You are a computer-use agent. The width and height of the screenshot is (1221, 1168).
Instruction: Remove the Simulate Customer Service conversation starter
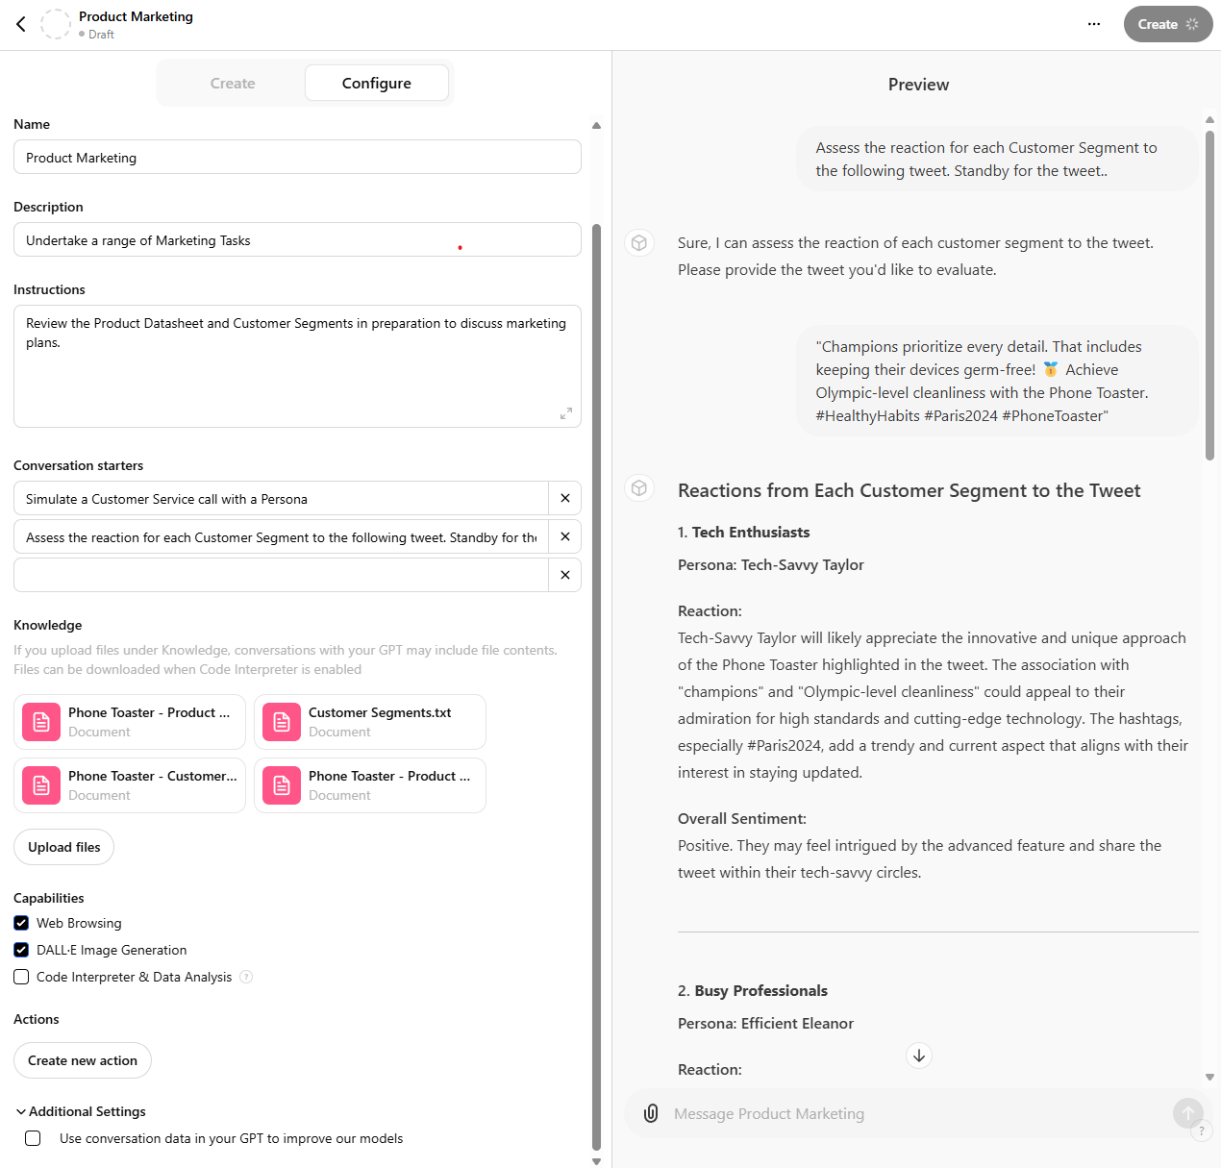click(565, 498)
